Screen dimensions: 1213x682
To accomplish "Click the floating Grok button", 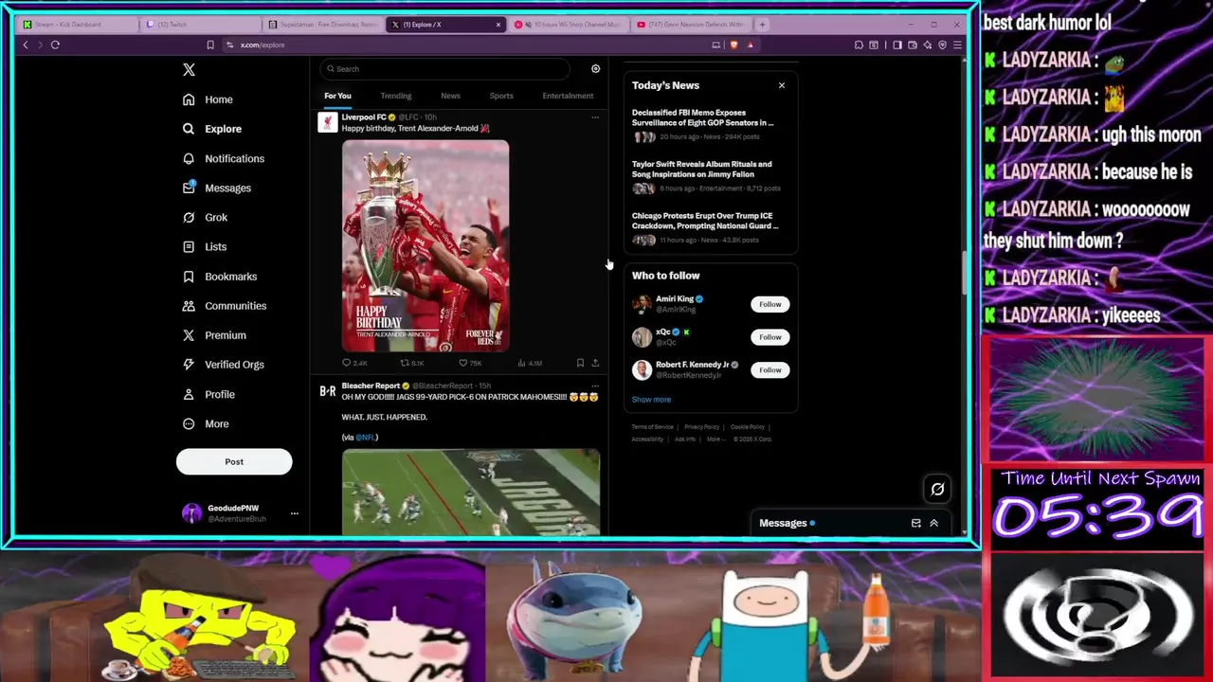I will pyautogui.click(x=937, y=489).
